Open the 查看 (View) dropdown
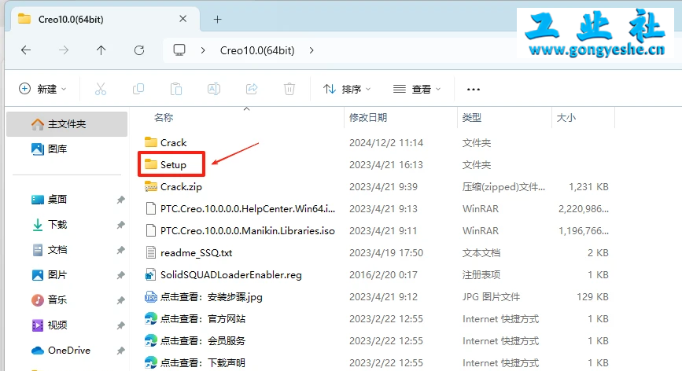 [x=417, y=89]
